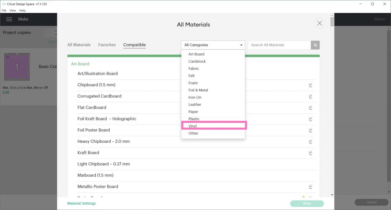Open the Material Settings link

81,204
